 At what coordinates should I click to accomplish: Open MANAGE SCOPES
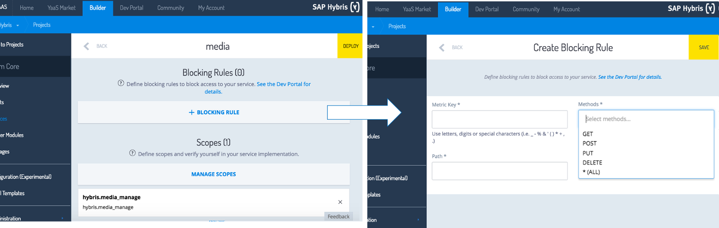pyautogui.click(x=213, y=174)
